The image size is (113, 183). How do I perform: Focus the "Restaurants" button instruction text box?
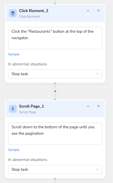(x=55, y=38)
